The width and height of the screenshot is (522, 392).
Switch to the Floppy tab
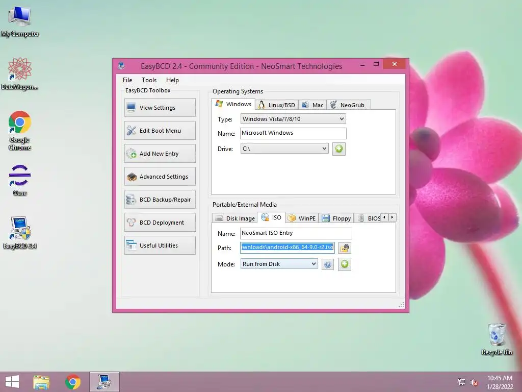point(336,218)
